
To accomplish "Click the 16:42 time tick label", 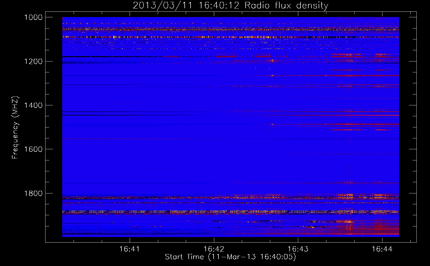I will point(214,249).
